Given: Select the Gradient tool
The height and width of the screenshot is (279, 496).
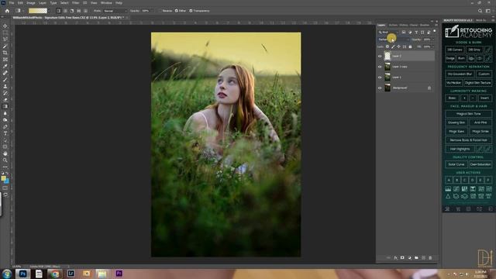Looking at the screenshot, I should (x=5, y=107).
